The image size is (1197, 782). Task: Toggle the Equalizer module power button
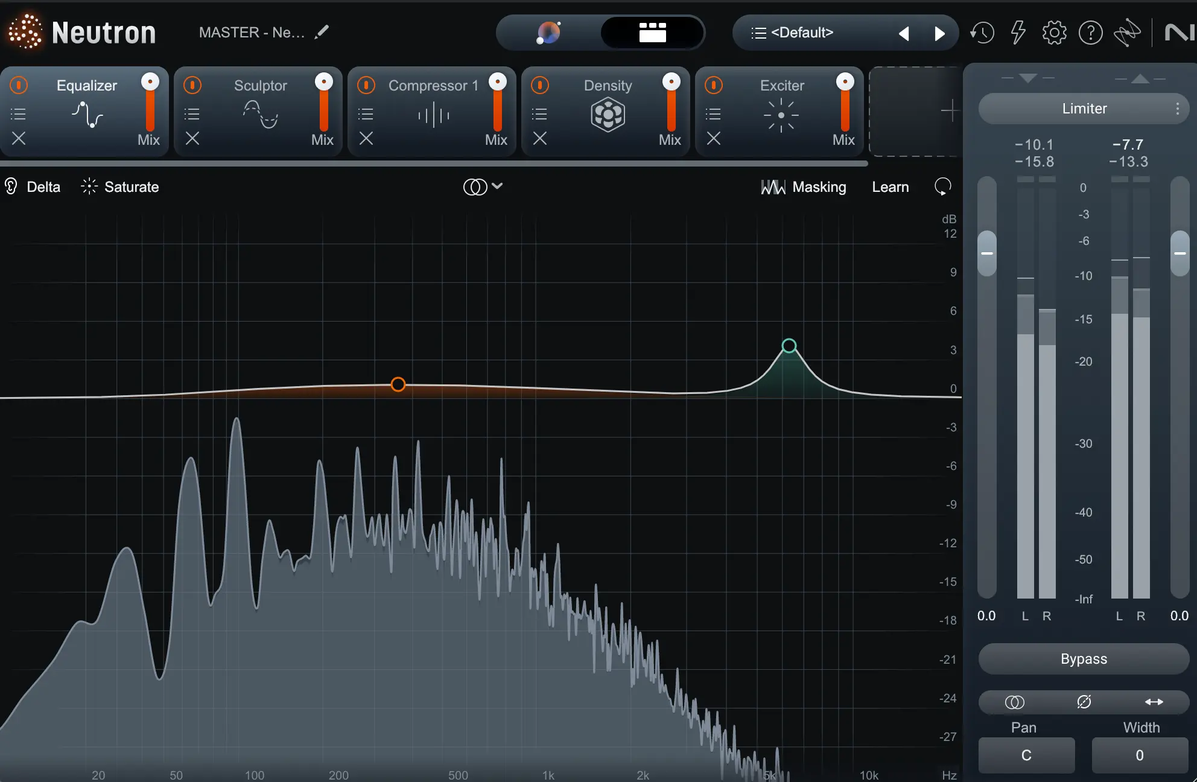click(19, 85)
